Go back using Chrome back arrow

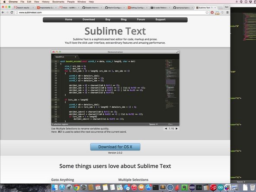(x=3, y=13)
